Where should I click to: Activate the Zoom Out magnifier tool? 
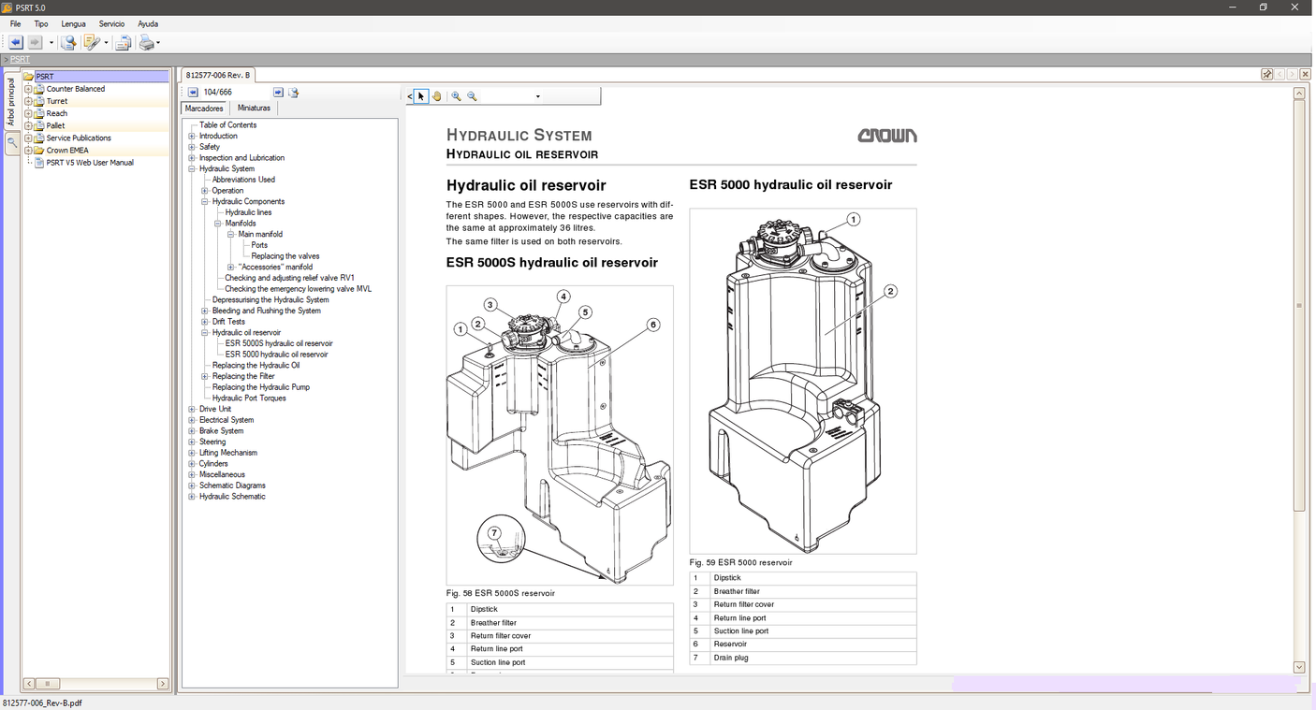[x=471, y=95]
